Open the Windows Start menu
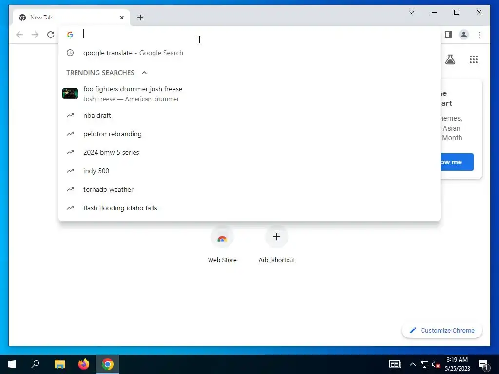The width and height of the screenshot is (499, 374). [12, 364]
